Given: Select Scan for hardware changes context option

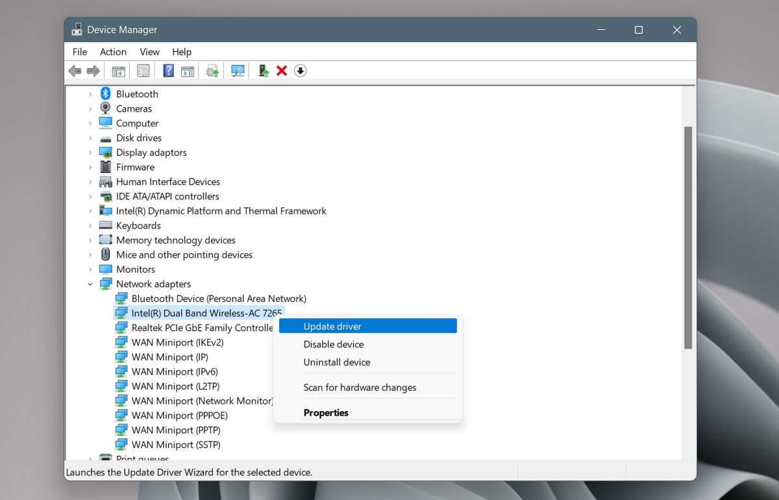Looking at the screenshot, I should [x=360, y=387].
